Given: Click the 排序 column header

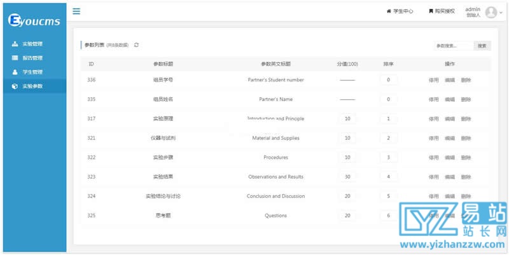Looking at the screenshot, I should click(388, 64).
